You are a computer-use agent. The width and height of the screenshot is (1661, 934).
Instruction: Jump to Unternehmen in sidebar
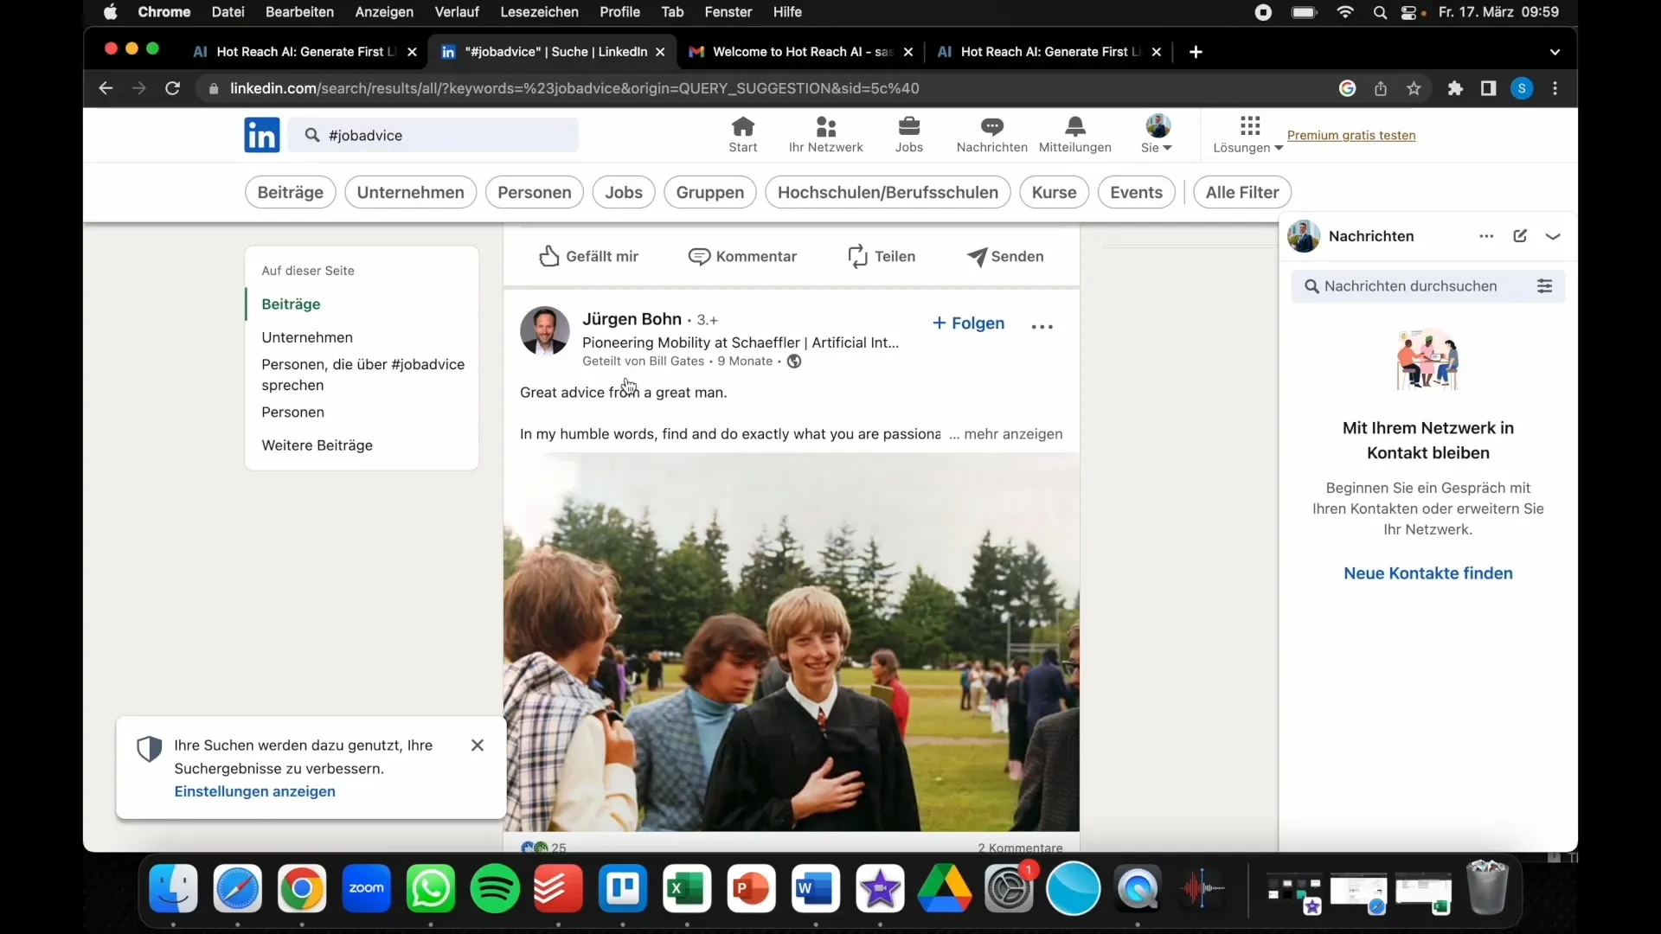point(307,337)
